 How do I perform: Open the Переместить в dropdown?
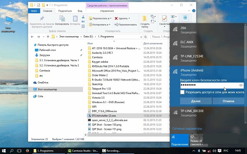pyautogui.click(x=100, y=18)
